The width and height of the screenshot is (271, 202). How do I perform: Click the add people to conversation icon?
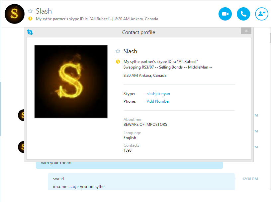point(261,14)
